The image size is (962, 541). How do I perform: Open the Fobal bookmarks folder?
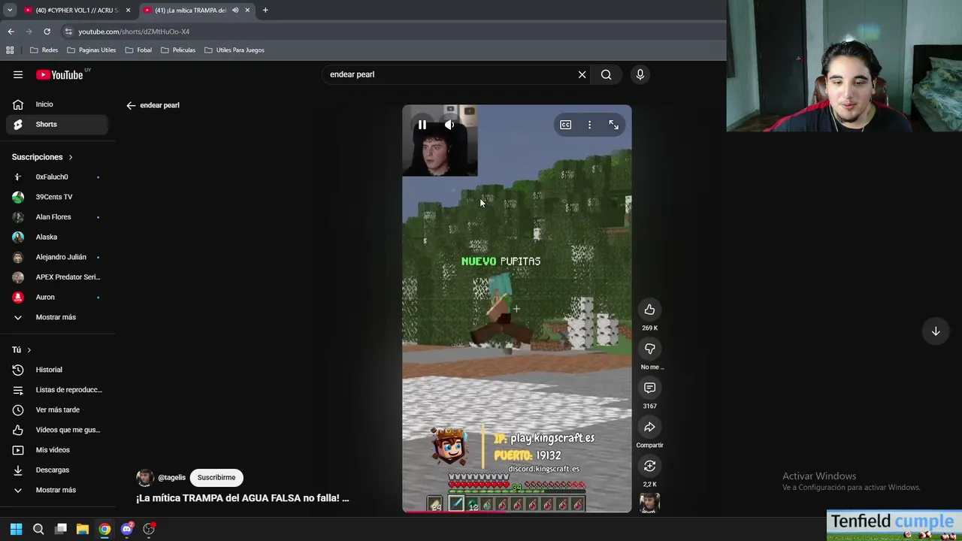coord(138,50)
